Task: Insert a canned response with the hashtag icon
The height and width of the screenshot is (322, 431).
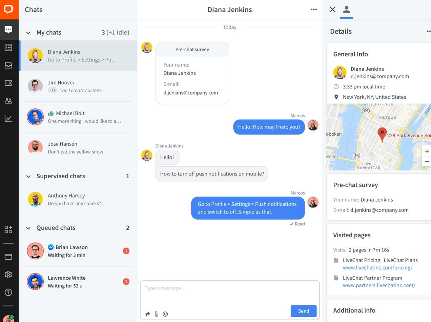Action: pos(147,314)
